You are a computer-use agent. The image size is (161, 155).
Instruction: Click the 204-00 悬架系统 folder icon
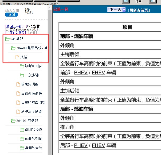click(13, 48)
